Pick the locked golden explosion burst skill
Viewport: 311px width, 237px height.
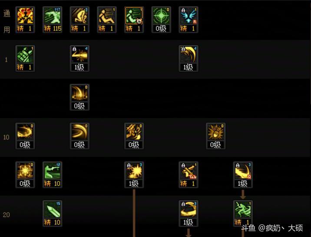134,175
